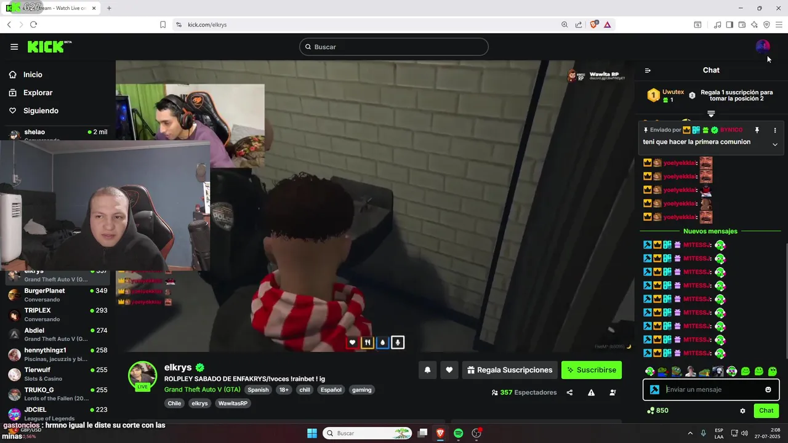Expand the gift leaderboard chevron
This screenshot has height=443, width=788.
(x=711, y=114)
